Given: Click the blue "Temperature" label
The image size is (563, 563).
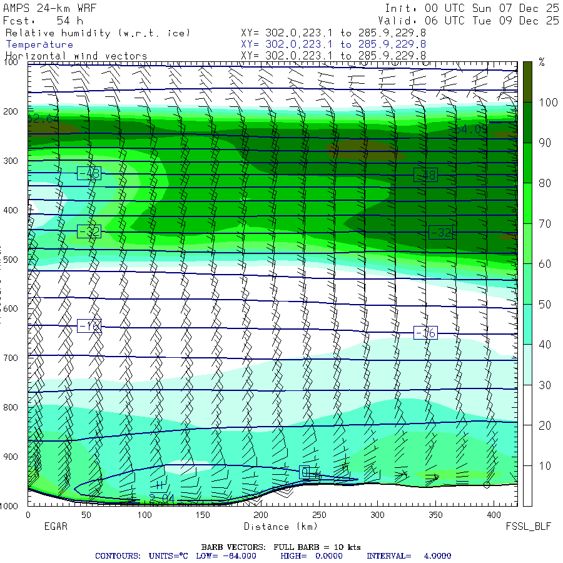Looking at the screenshot, I should click(x=39, y=44).
